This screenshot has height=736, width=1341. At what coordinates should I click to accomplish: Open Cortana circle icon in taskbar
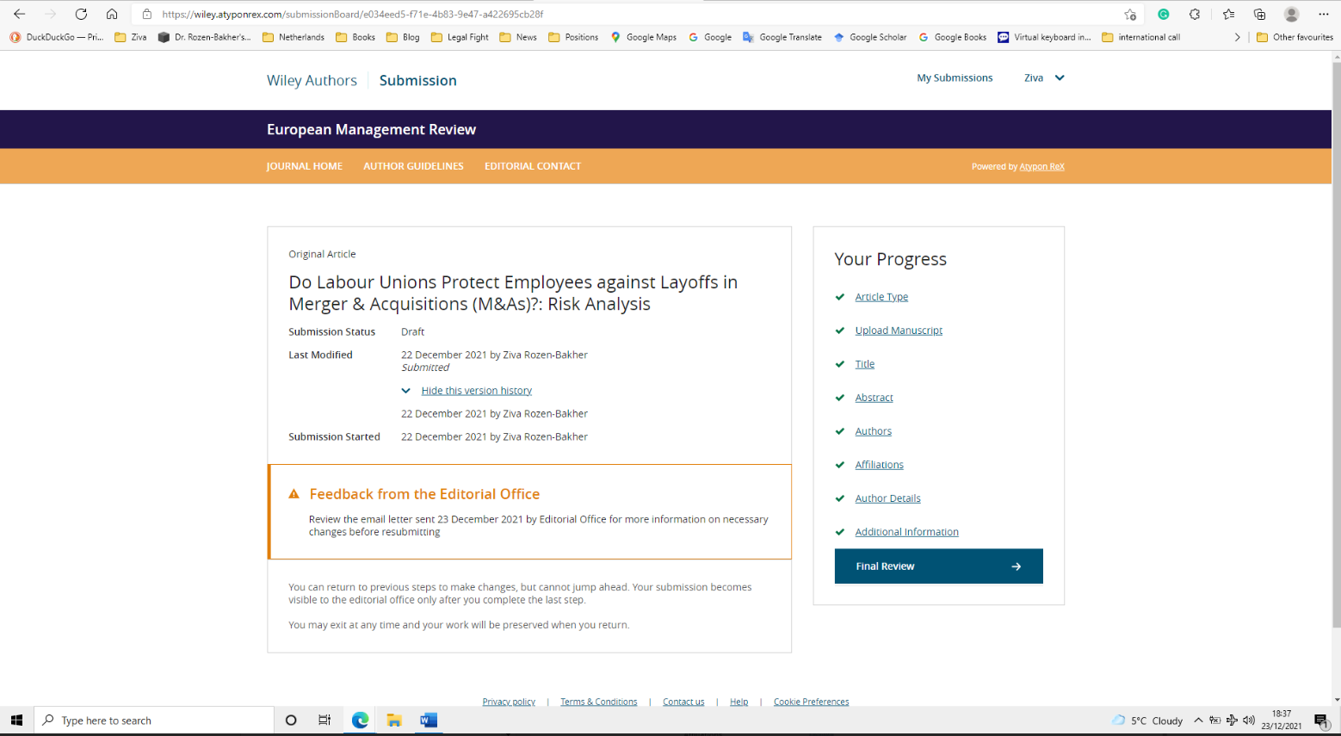[x=291, y=721]
